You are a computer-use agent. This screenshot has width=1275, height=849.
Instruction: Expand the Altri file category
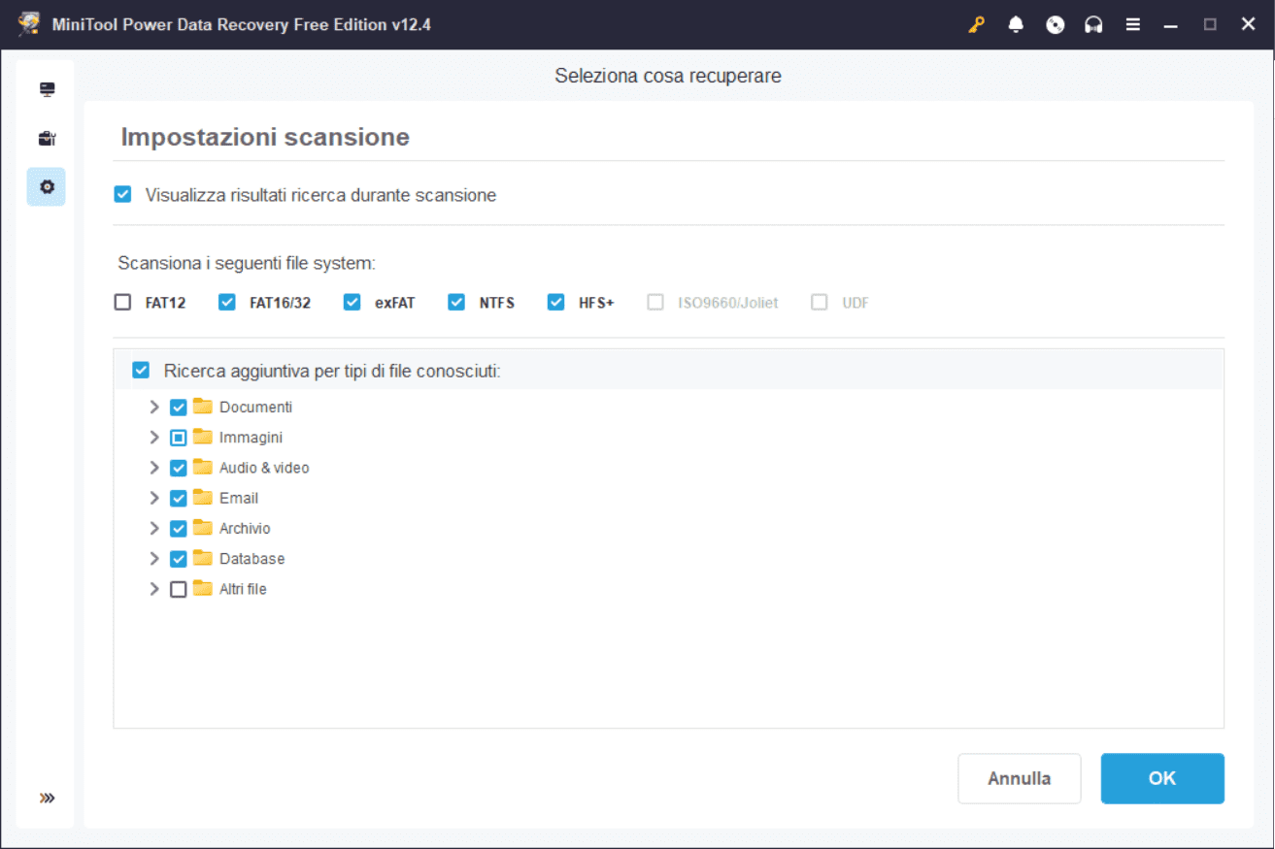[x=153, y=589]
